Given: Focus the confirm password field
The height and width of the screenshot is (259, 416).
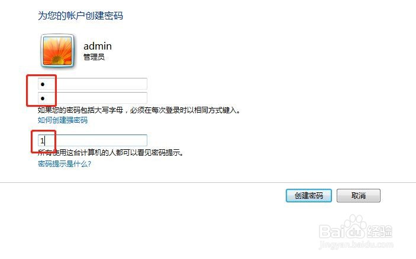Looking at the screenshot, I should point(92,98).
